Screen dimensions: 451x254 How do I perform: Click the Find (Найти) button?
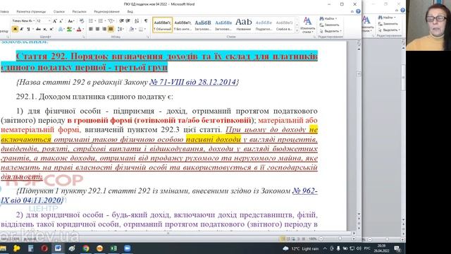pyautogui.click(x=328, y=19)
